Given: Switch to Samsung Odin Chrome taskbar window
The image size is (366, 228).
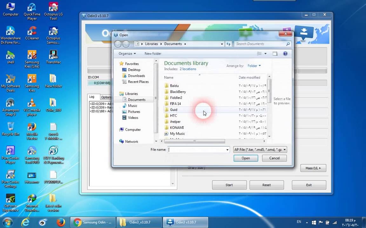Looking at the screenshot, I should click(x=93, y=222).
